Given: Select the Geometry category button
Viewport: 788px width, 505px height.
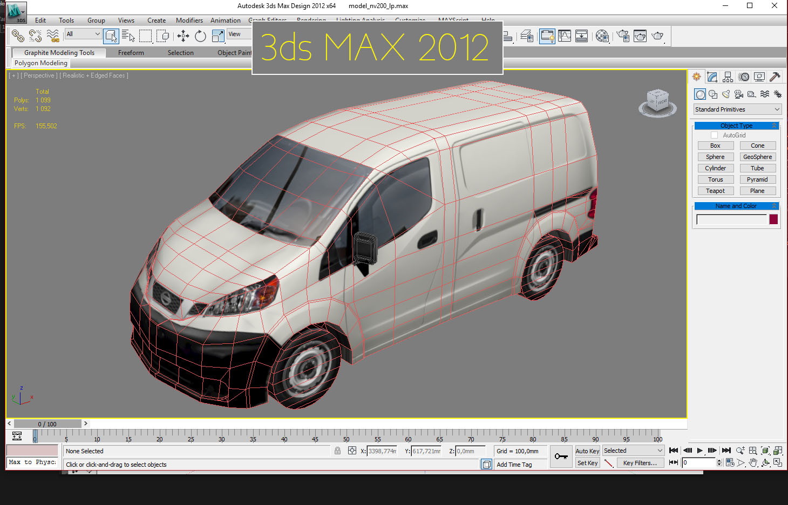Looking at the screenshot, I should coord(700,94).
